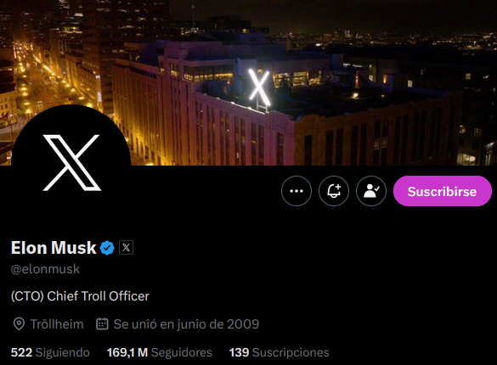Toggle post notifications with the bell icon
This screenshot has width=497, height=365.
[334, 191]
